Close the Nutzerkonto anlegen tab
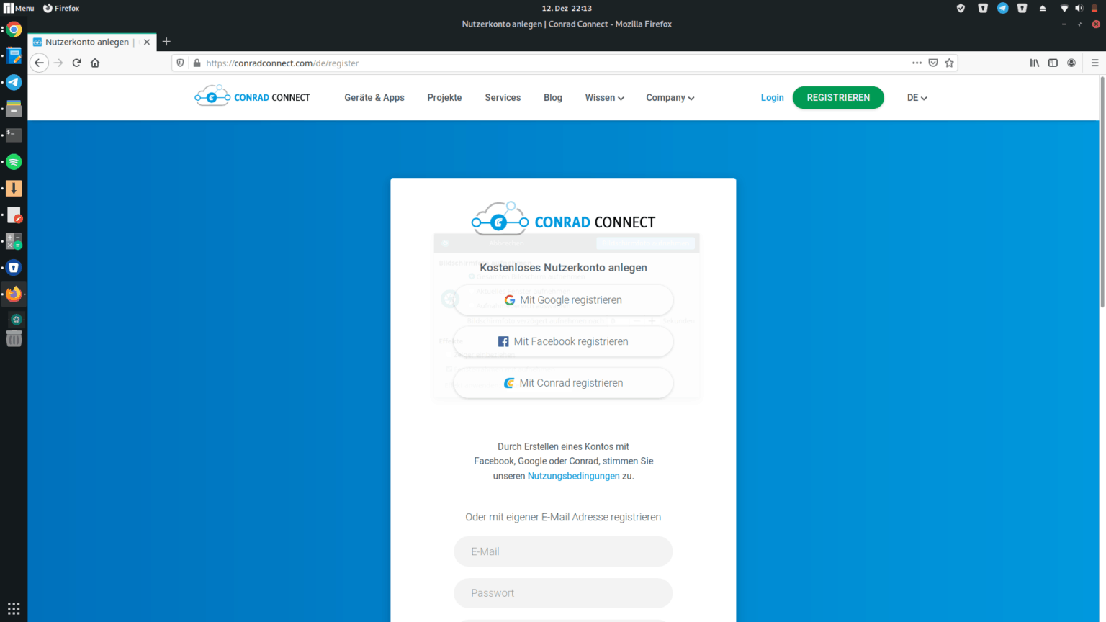 (147, 42)
